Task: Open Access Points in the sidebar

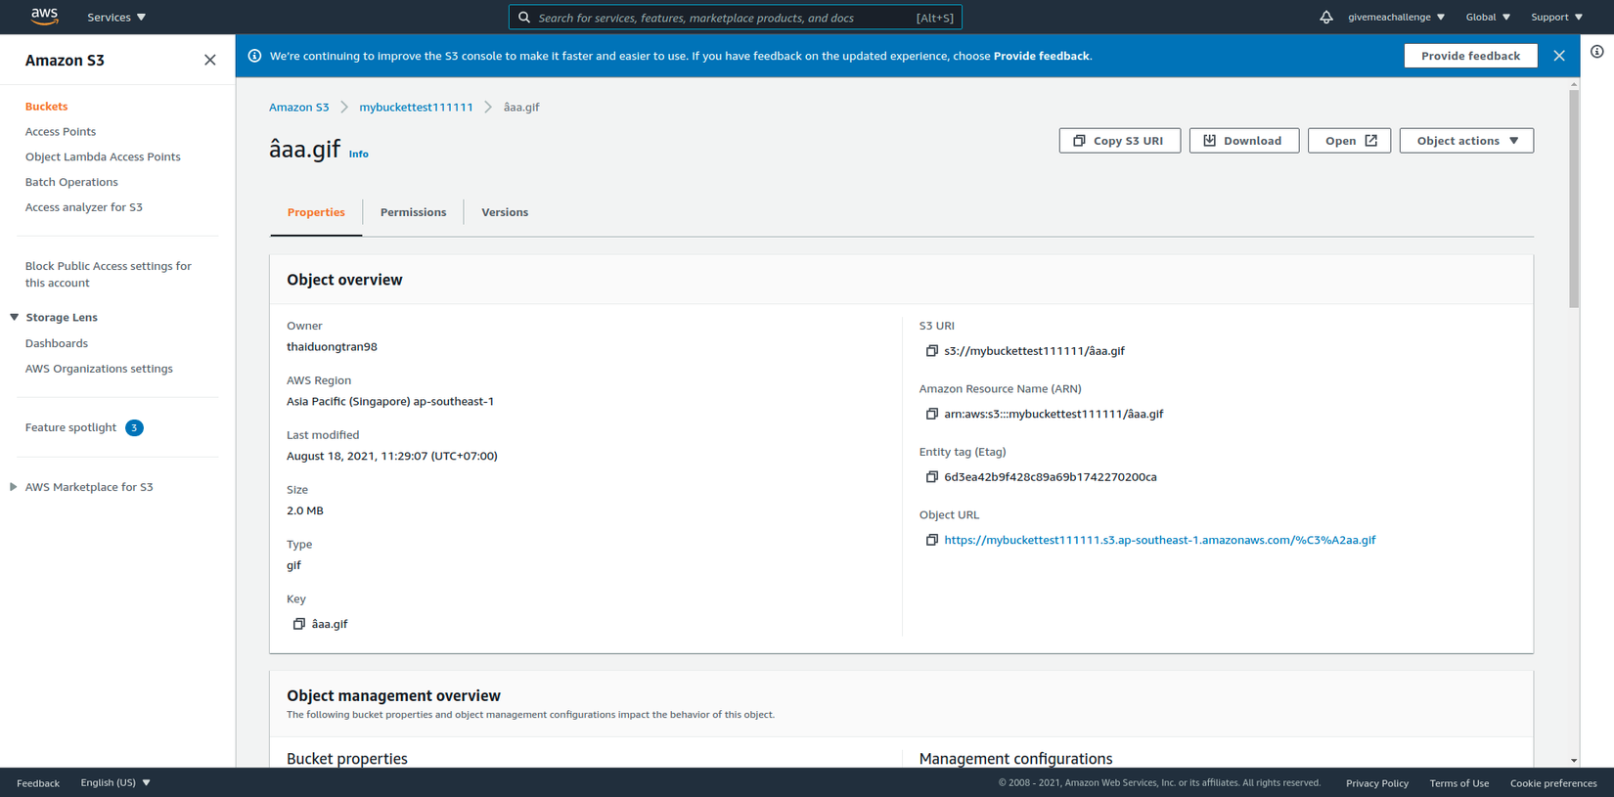Action: click(61, 132)
